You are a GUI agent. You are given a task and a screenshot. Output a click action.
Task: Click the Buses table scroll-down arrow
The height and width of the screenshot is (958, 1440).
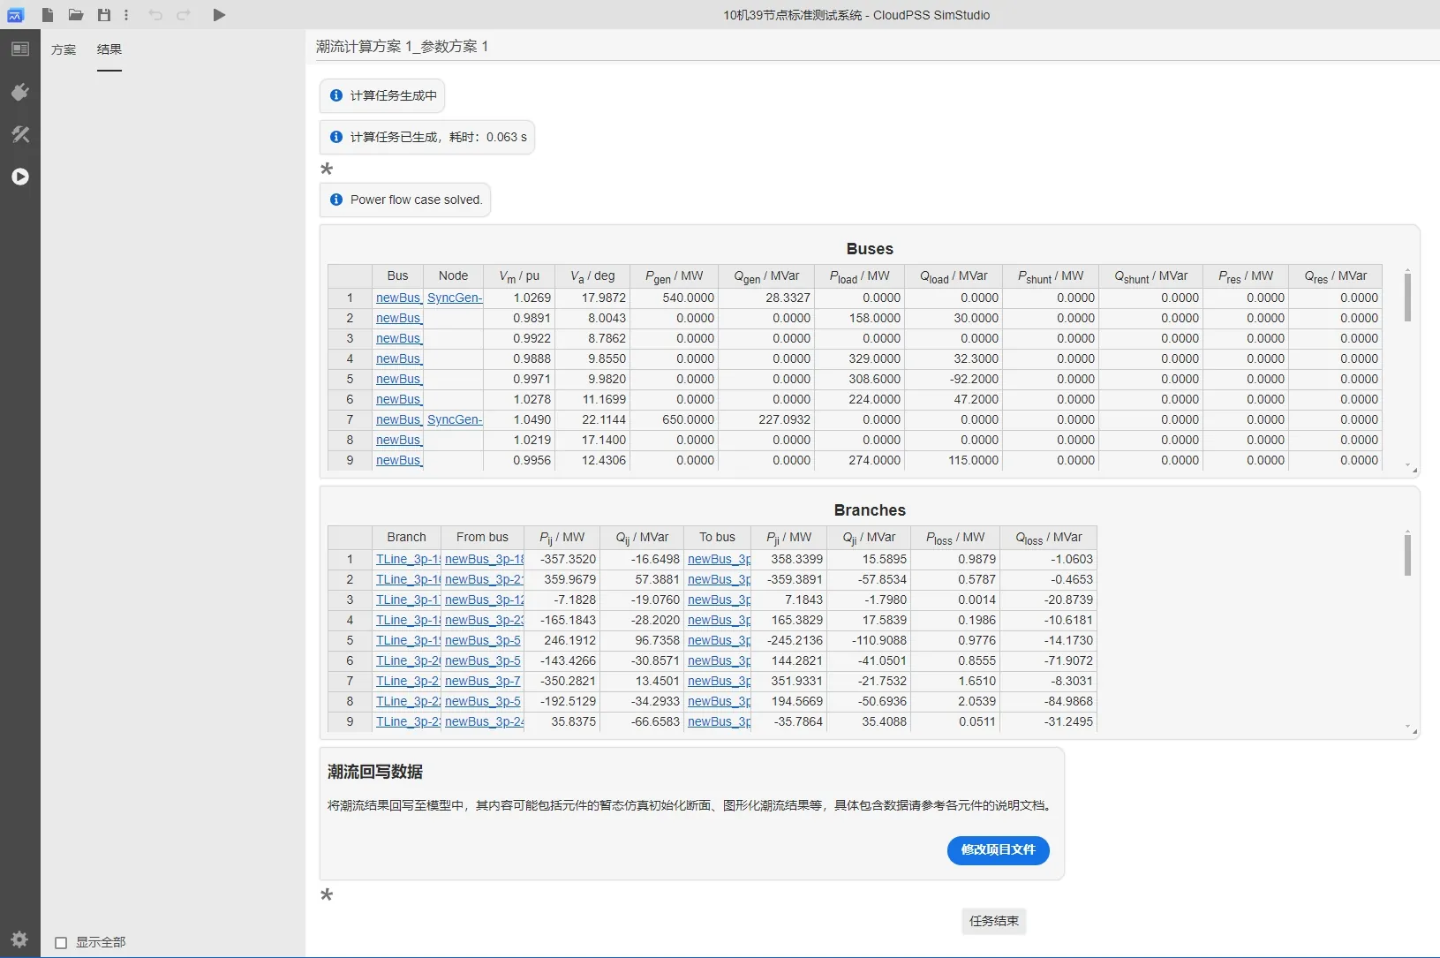pos(1407,464)
